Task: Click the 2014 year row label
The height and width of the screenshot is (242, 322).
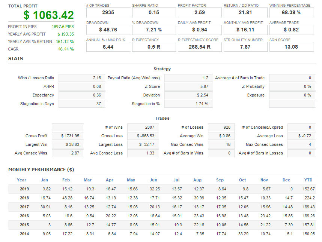Action: click(x=24, y=234)
